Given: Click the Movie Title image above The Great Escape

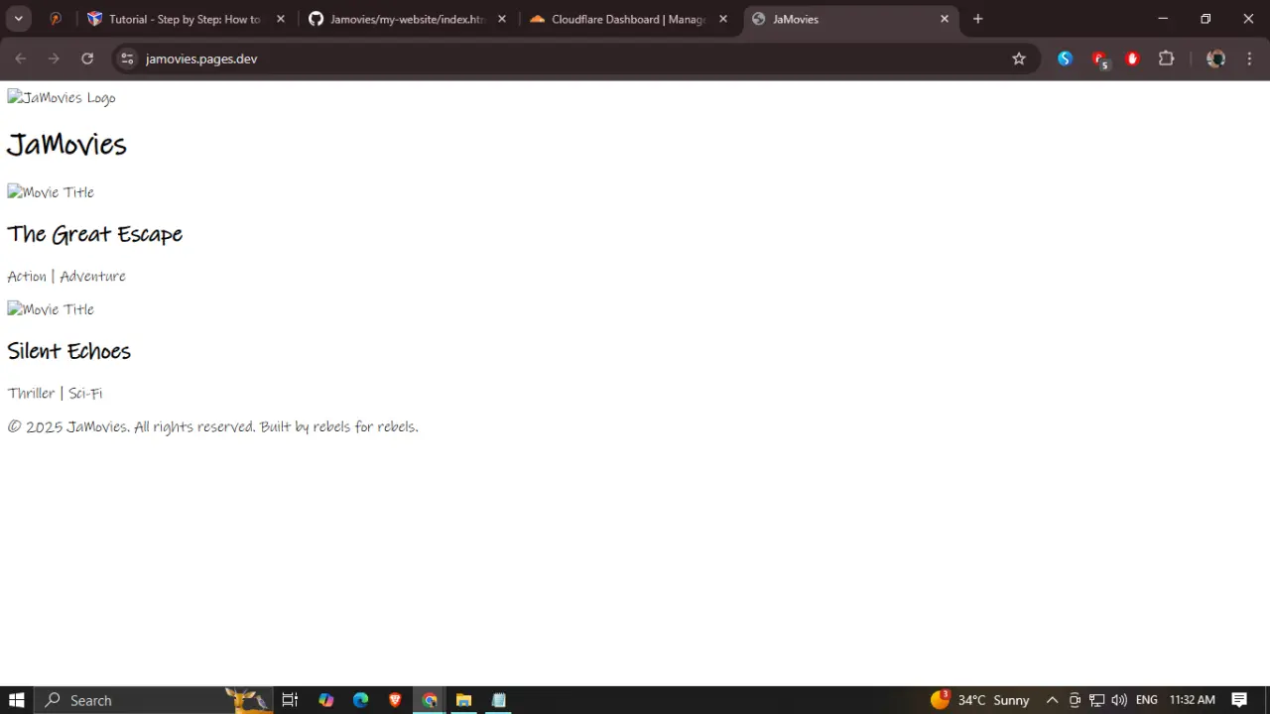Looking at the screenshot, I should (x=51, y=192).
